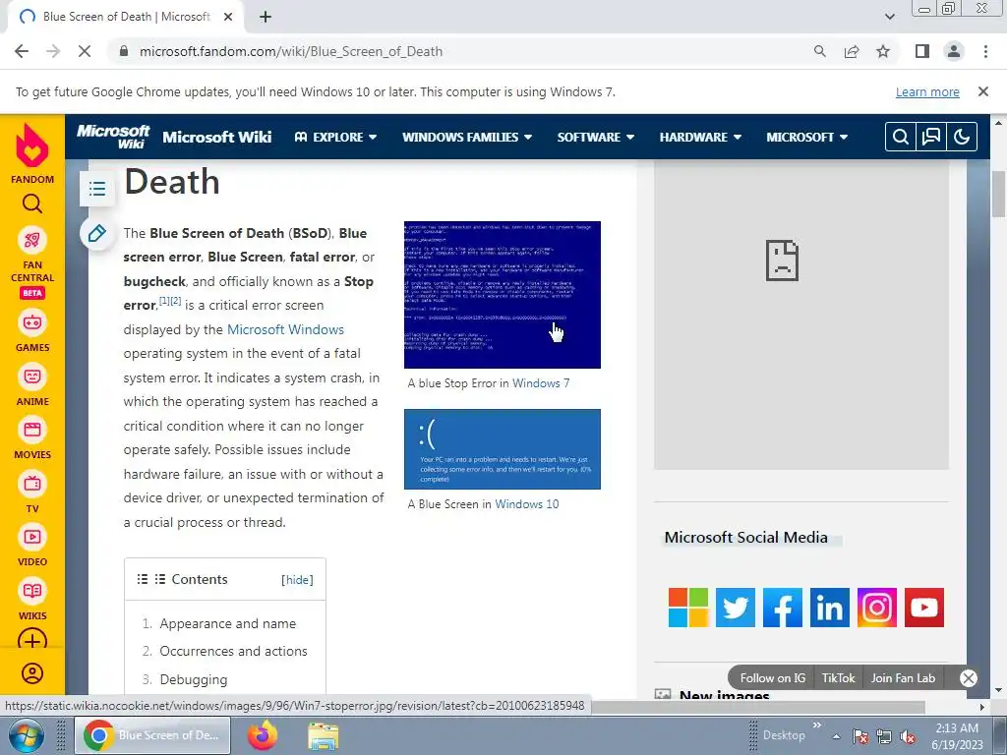This screenshot has height=755, width=1007.
Task: Click the address bar URL field
Action: click(462, 51)
